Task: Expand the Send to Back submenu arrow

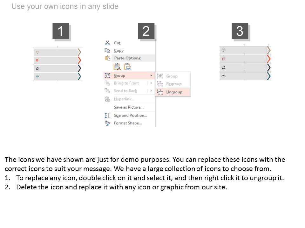Action: 151,91
